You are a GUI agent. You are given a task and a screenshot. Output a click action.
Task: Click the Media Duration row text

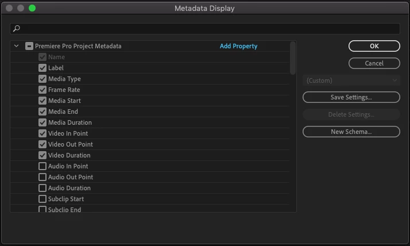[x=70, y=122]
